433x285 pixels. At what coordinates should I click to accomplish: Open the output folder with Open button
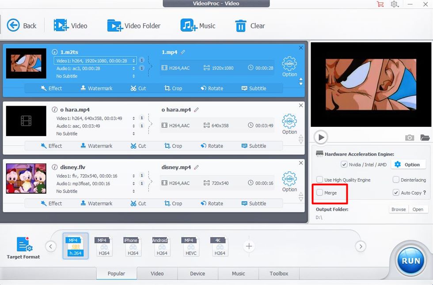(x=418, y=209)
